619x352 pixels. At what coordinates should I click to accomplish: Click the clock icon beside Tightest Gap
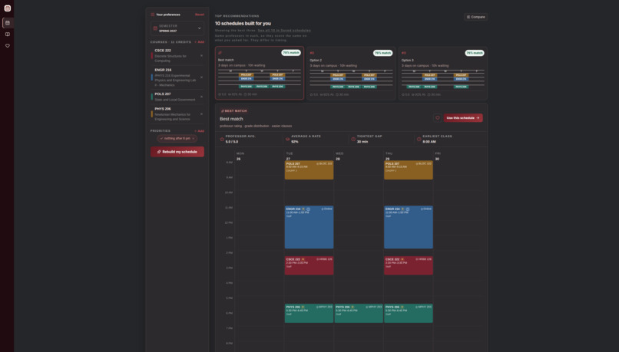pyautogui.click(x=353, y=139)
